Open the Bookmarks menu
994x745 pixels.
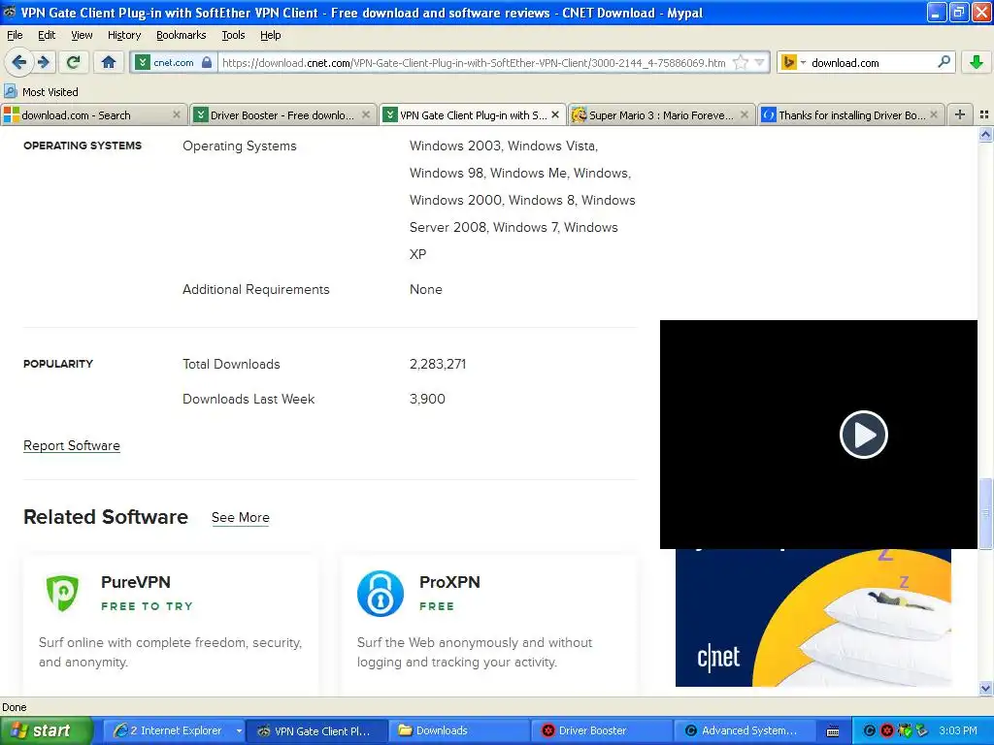(x=182, y=35)
